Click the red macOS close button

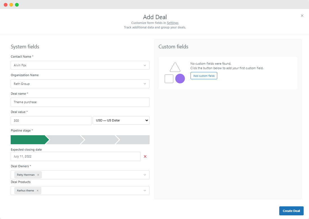pos(6,5)
